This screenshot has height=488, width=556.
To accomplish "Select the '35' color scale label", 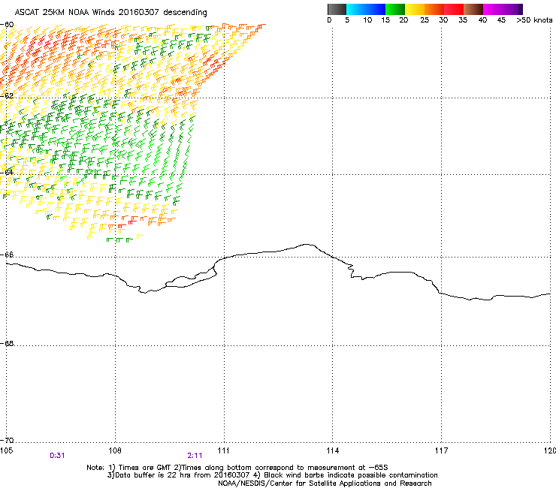I will (x=463, y=20).
